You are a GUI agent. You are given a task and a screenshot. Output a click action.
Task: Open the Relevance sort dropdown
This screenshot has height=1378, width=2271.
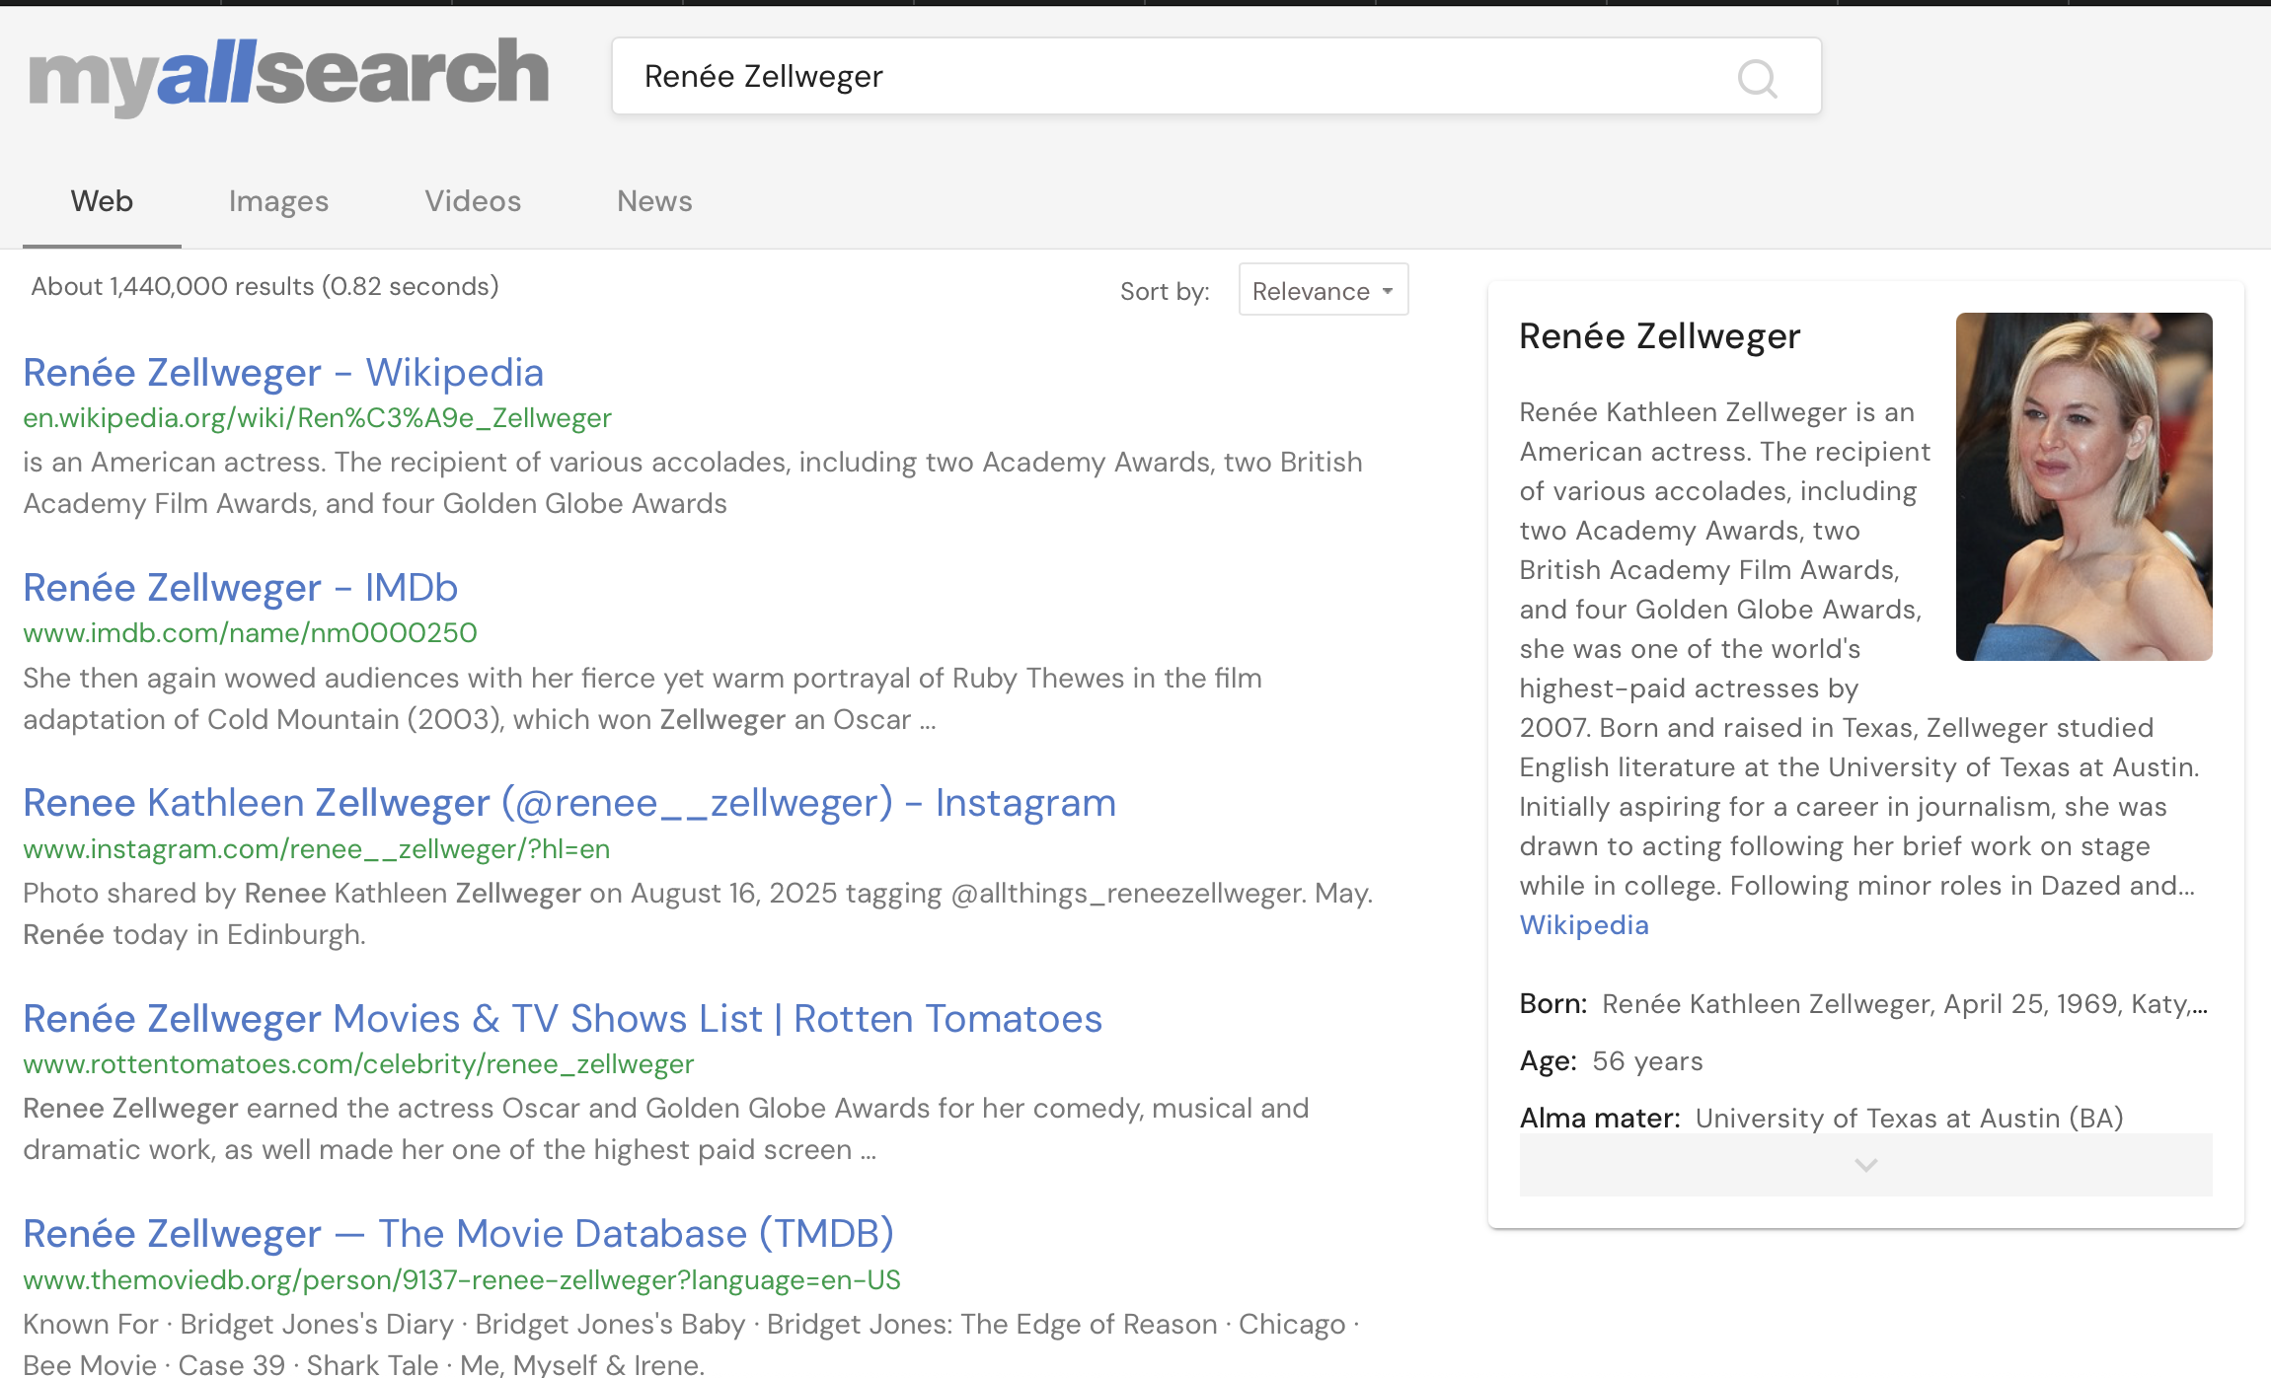point(1324,290)
